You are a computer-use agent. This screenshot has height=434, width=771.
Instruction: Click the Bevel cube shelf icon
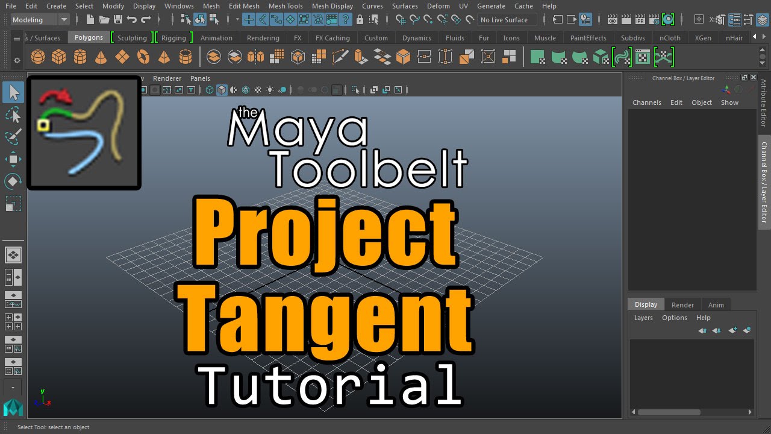403,57
